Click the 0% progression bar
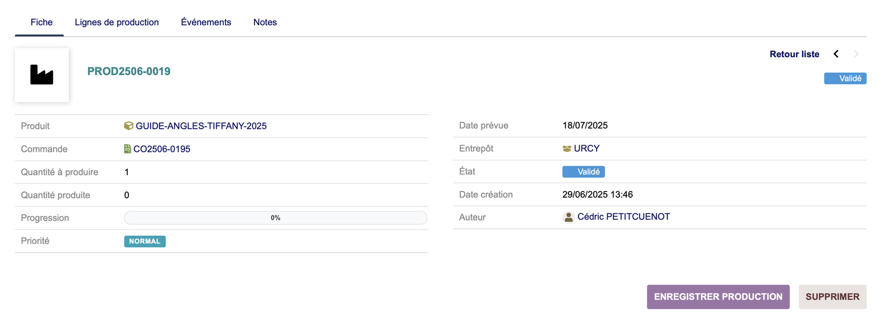Screen dimensions: 882x327 [x=276, y=218]
